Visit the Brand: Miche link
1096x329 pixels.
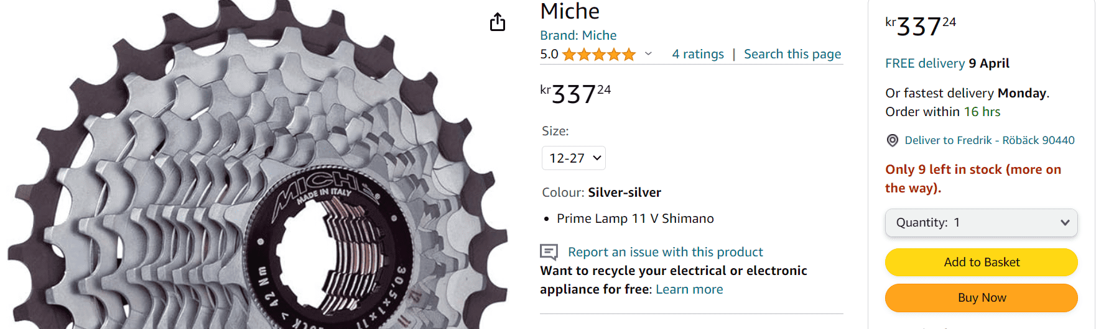(578, 35)
